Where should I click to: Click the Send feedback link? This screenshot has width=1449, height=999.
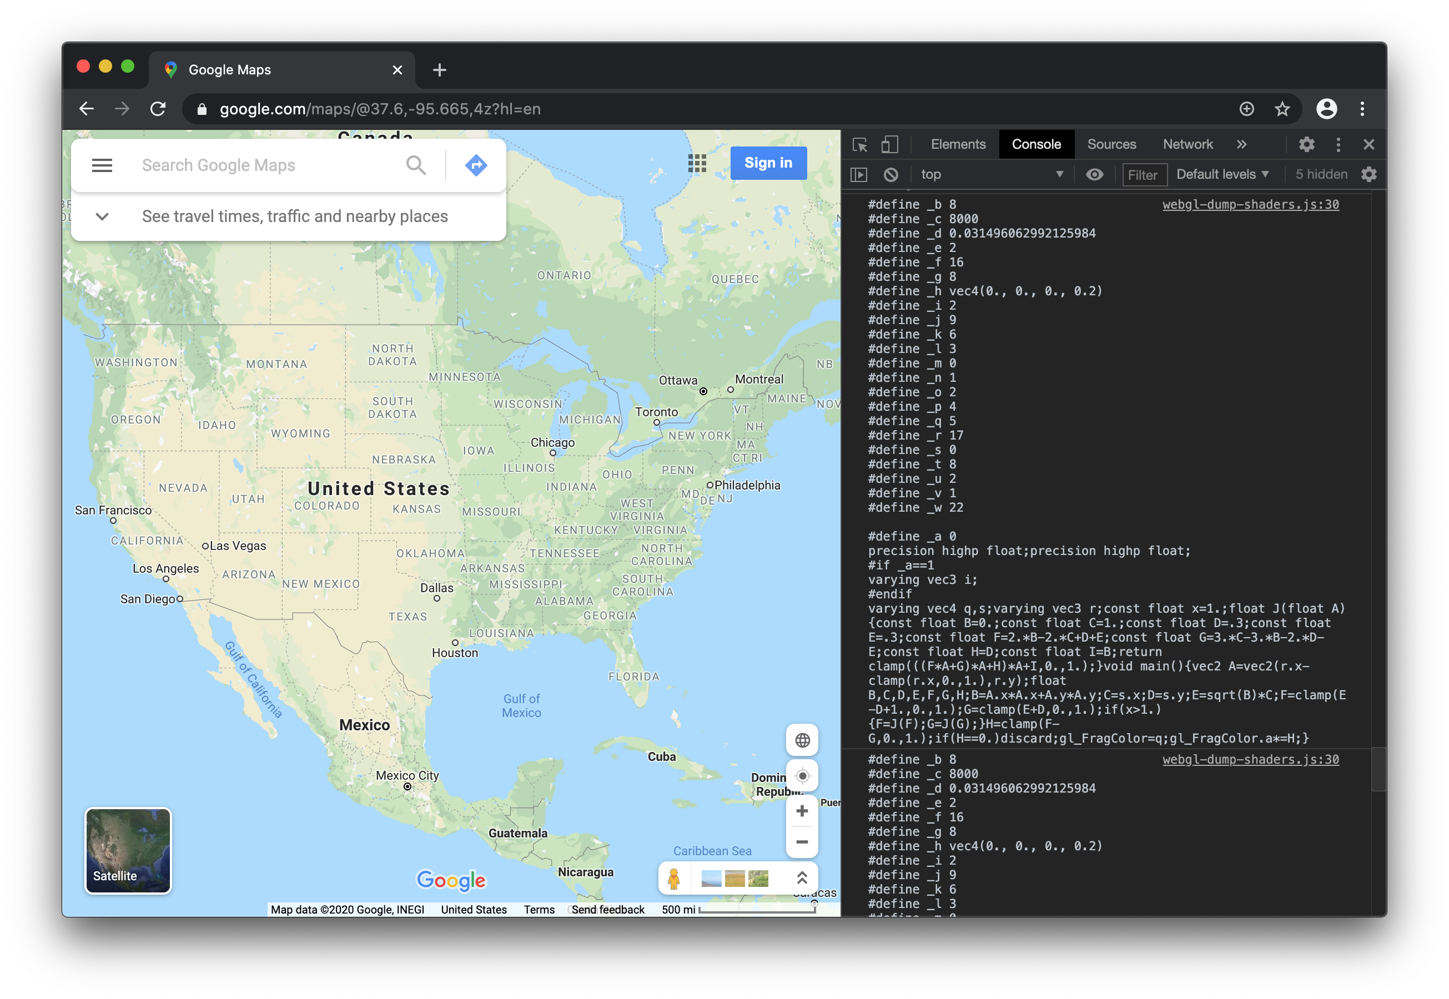607,909
